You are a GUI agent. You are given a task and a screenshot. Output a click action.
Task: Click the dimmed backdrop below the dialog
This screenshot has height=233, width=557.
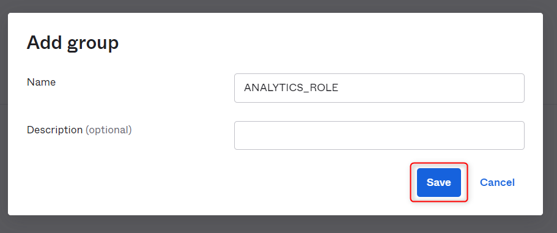(279, 224)
